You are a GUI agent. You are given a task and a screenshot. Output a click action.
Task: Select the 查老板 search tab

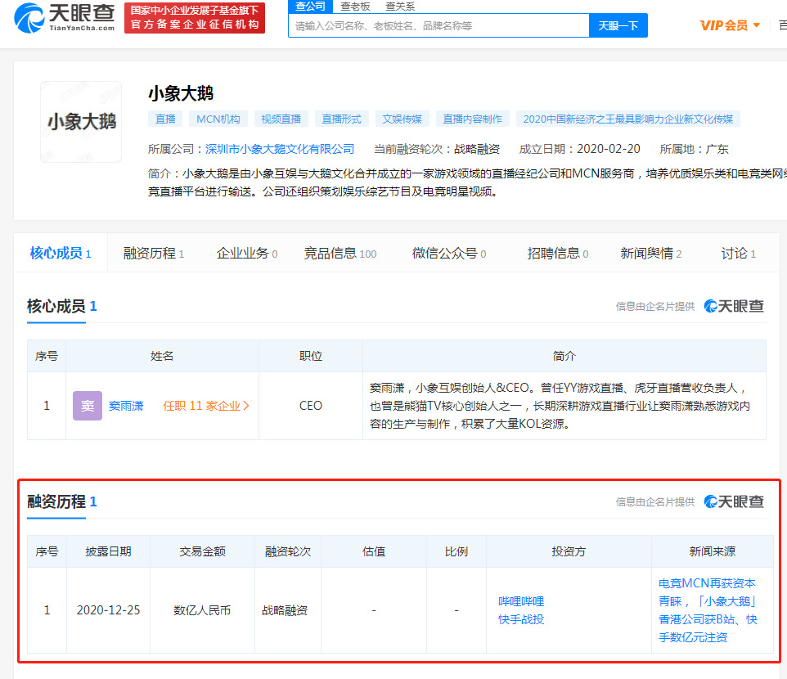(x=355, y=7)
